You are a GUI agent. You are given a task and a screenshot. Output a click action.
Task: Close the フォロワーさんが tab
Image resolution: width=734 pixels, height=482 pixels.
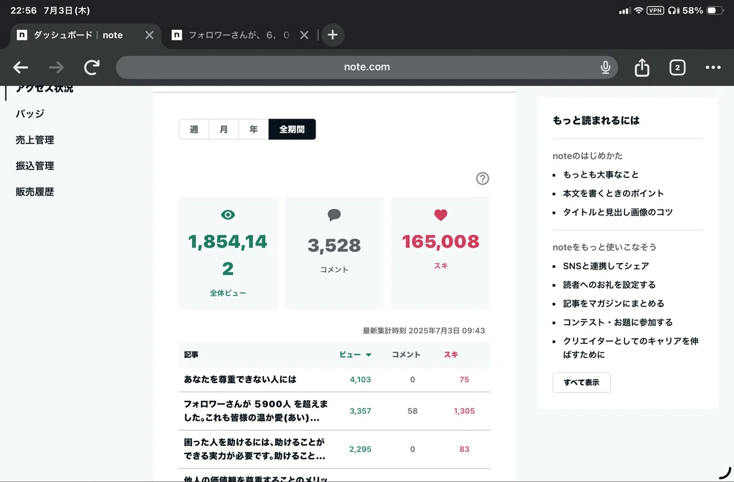[304, 35]
